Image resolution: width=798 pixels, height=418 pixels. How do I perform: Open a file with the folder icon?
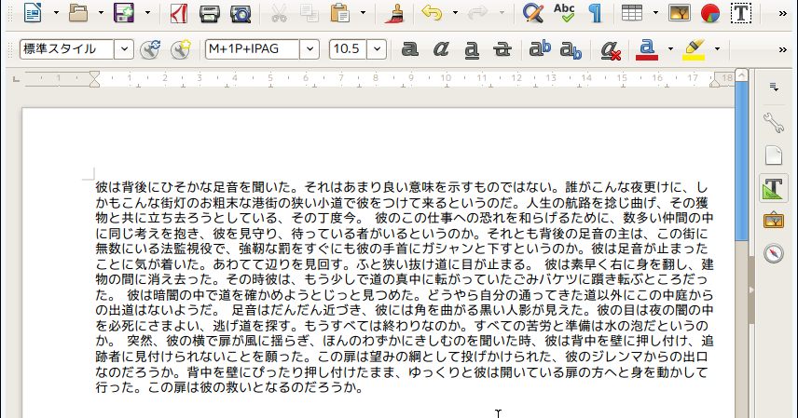[78, 13]
